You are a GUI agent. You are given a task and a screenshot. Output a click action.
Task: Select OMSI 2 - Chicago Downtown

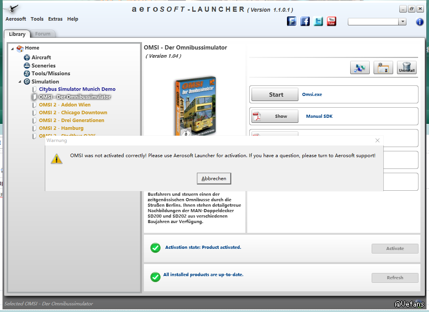73,112
